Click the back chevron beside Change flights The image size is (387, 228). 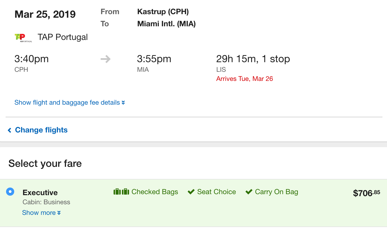[10, 130]
